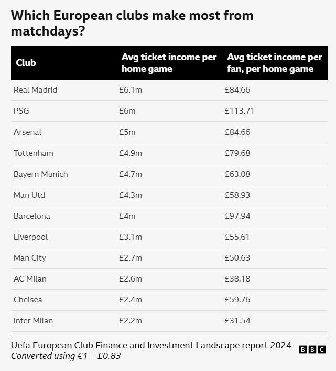Viewport: 336px width, 371px height.
Task: Click the BBC logo
Action: pyautogui.click(x=312, y=350)
